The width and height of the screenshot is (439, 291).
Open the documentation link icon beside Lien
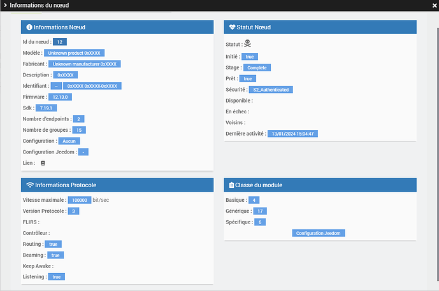(43, 163)
